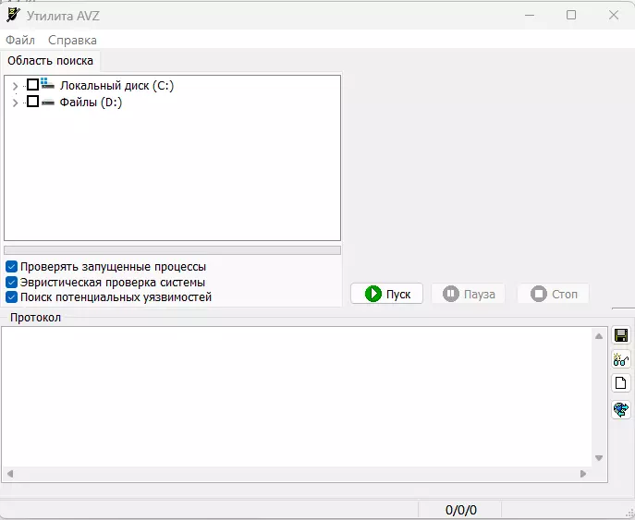This screenshot has height=520, width=635.
Task: Uncheck Проверять запущенные процессы
Action: 12,267
